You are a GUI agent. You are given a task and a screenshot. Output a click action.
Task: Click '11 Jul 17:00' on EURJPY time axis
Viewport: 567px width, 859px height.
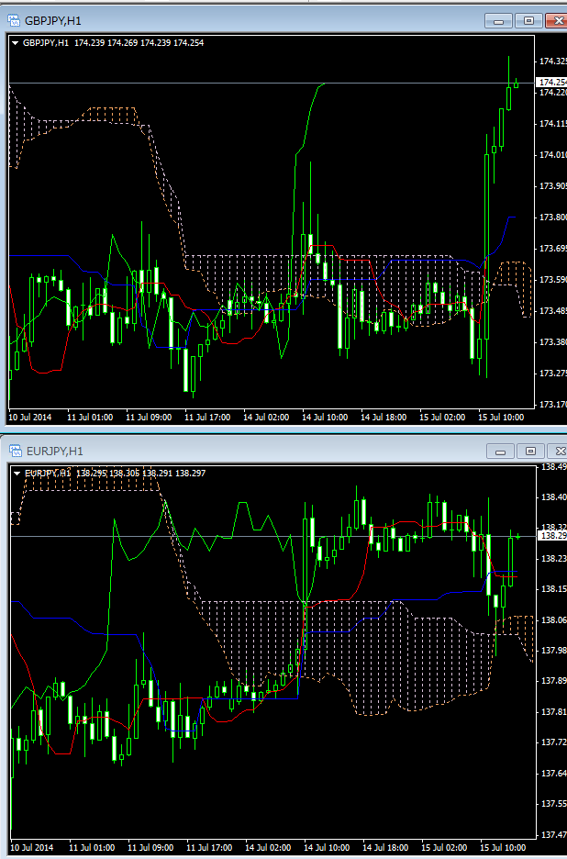click(209, 847)
